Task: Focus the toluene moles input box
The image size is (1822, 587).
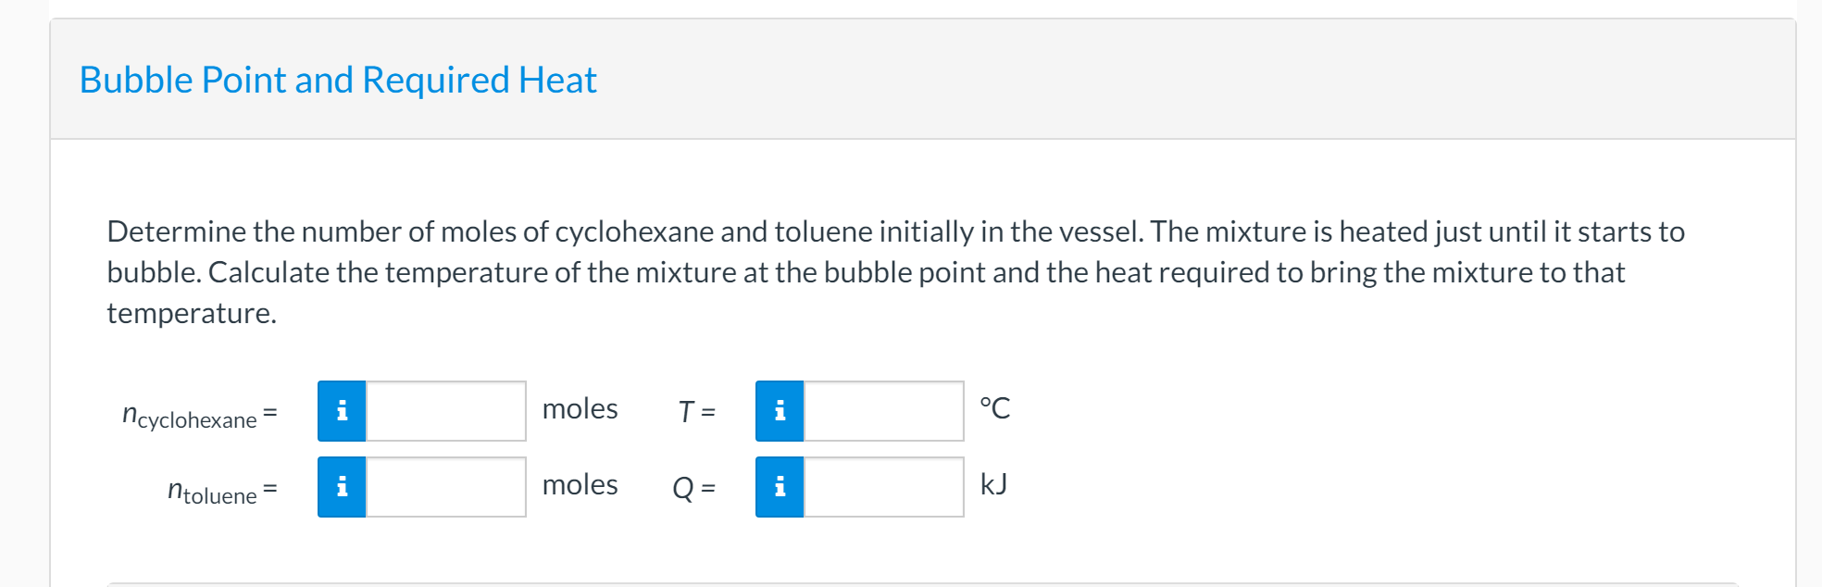Action: click(446, 487)
